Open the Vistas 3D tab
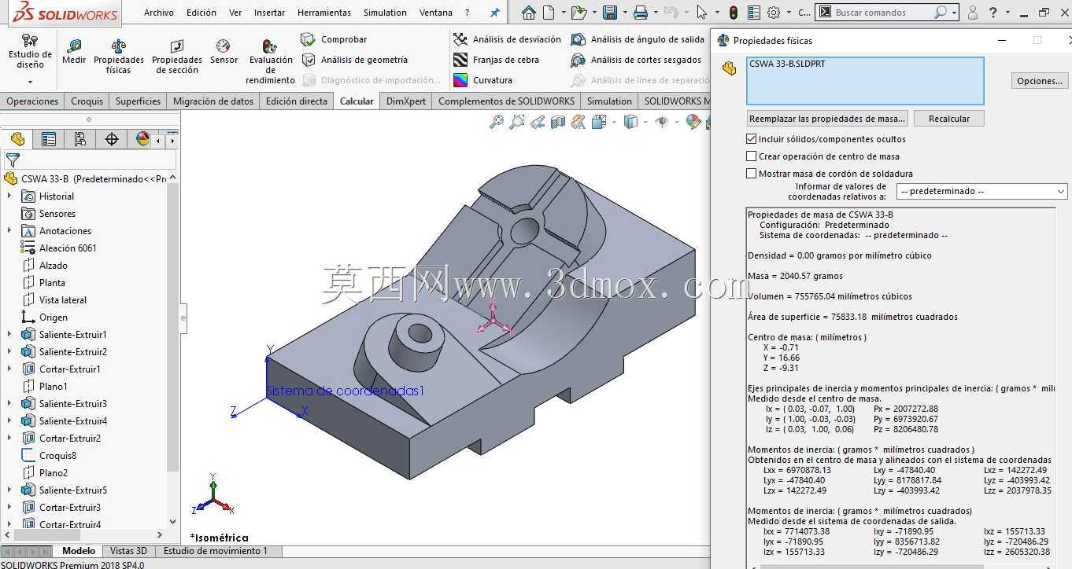1072x569 pixels. point(128,551)
